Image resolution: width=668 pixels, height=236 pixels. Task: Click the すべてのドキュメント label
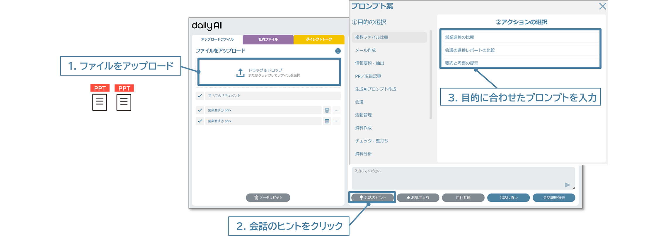[224, 96]
